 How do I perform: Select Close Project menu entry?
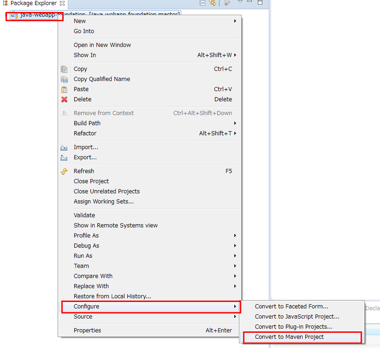(x=91, y=182)
